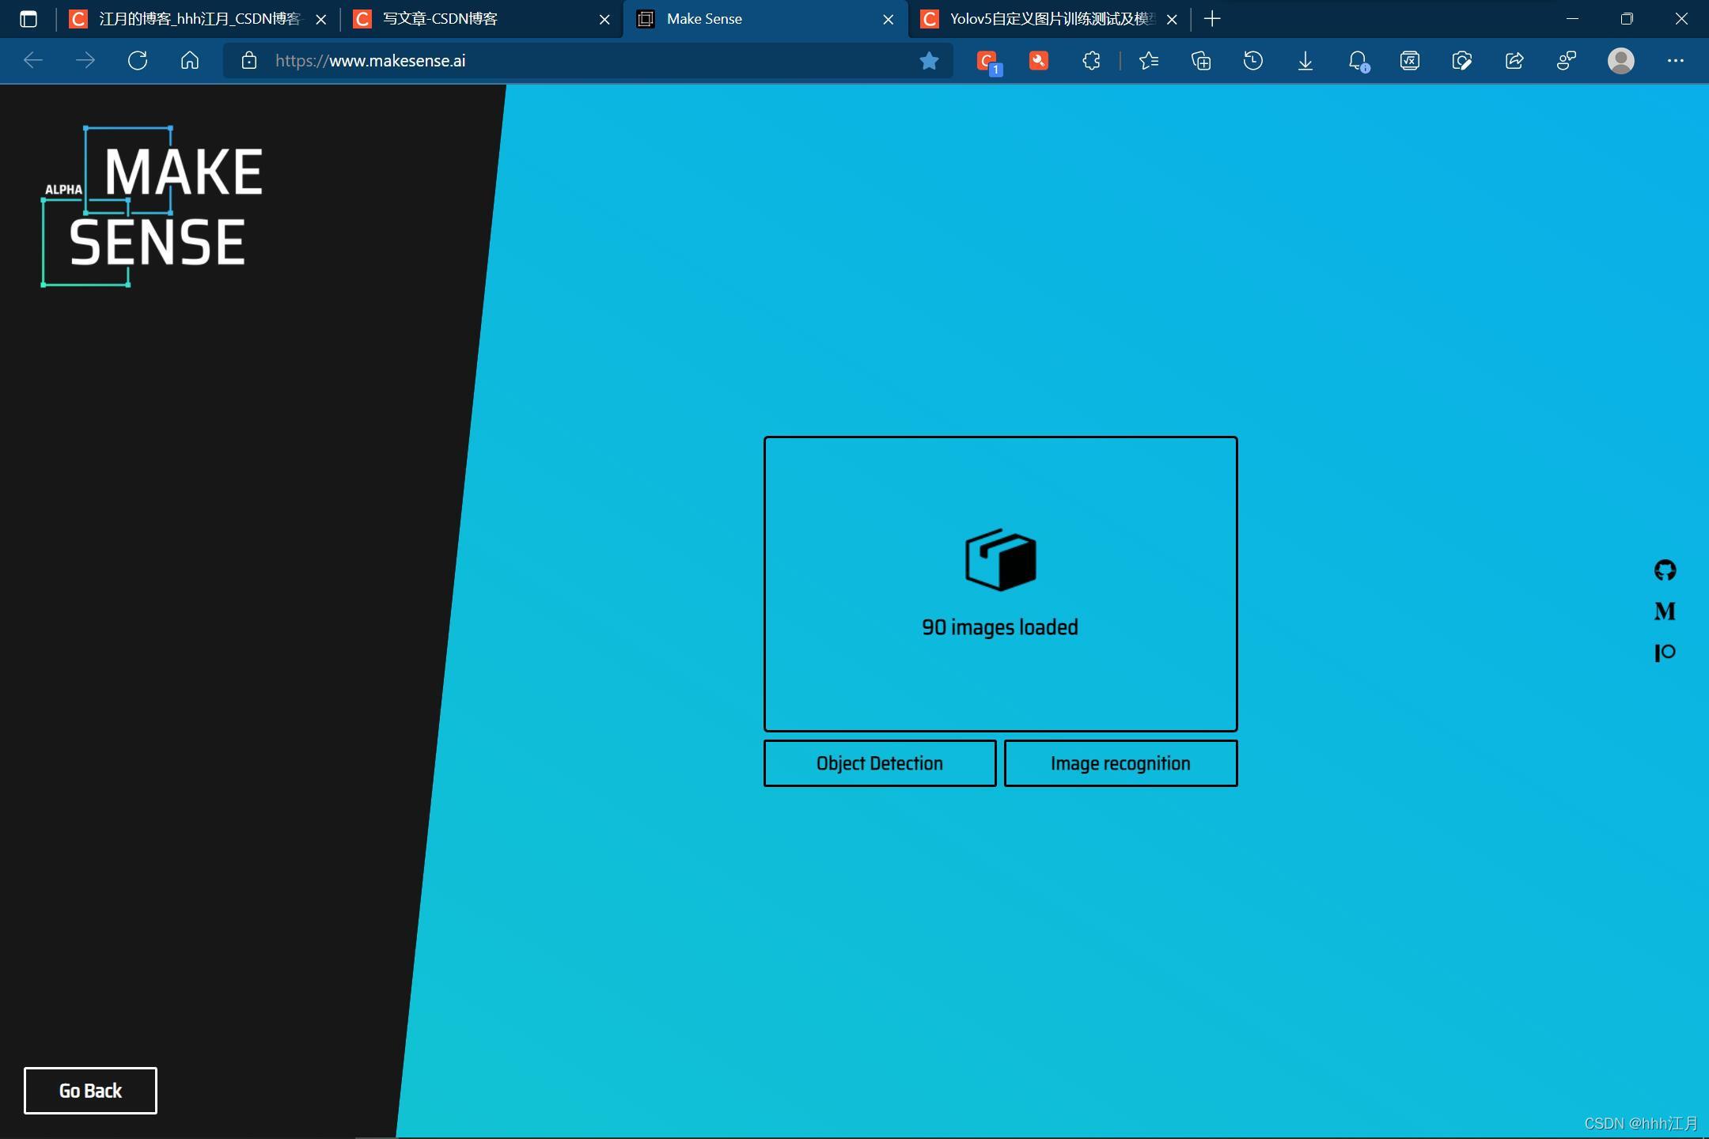This screenshot has width=1709, height=1139.
Task: Close the Yolov5 tab
Action: (1172, 19)
